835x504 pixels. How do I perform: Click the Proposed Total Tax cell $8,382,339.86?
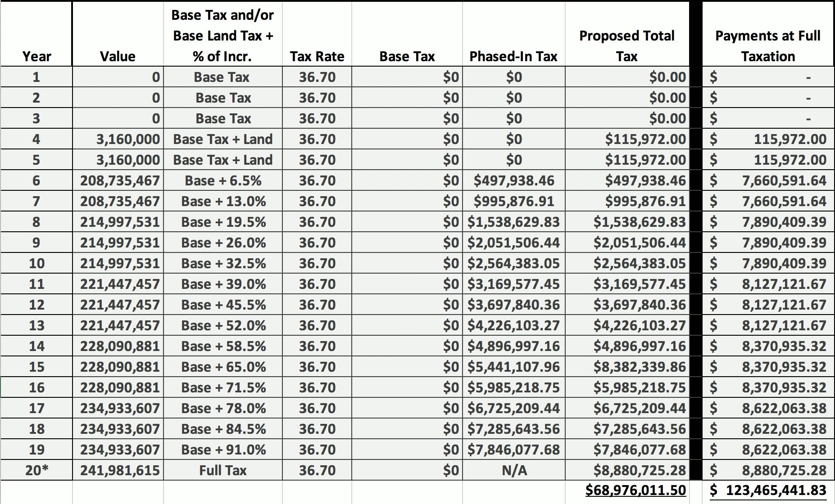tap(640, 367)
